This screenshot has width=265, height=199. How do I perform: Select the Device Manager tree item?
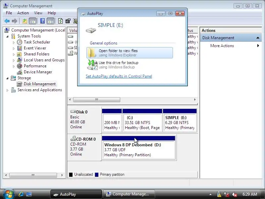[x=38, y=72]
